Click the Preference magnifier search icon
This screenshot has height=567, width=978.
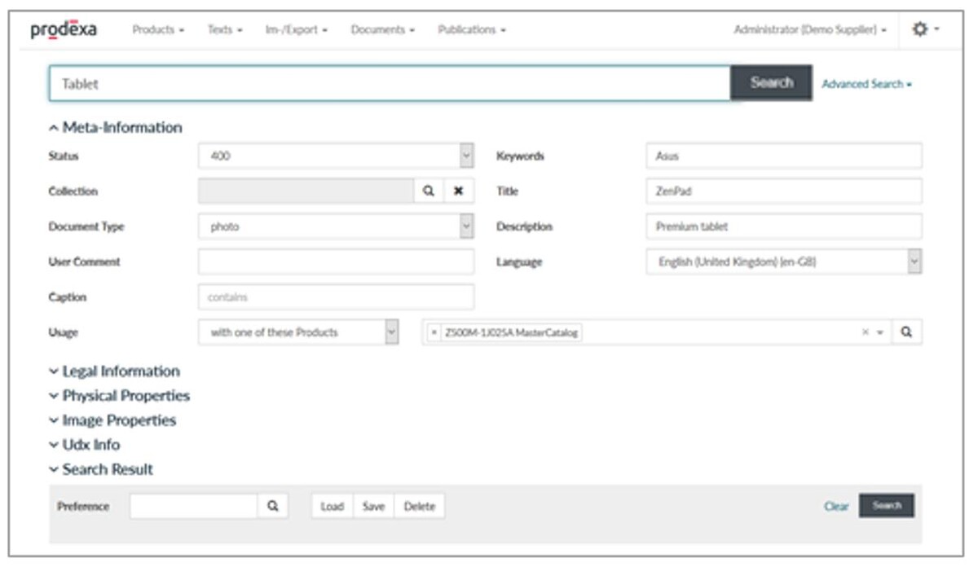tap(273, 506)
